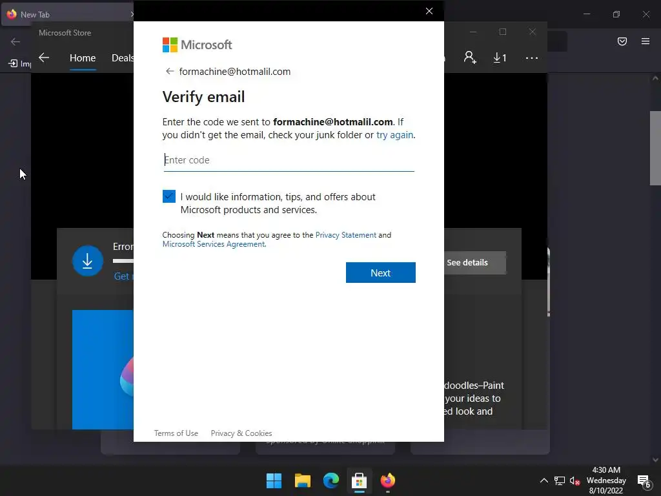Open Microsoft Store more options ellipsis
The height and width of the screenshot is (496, 661).
coord(532,57)
